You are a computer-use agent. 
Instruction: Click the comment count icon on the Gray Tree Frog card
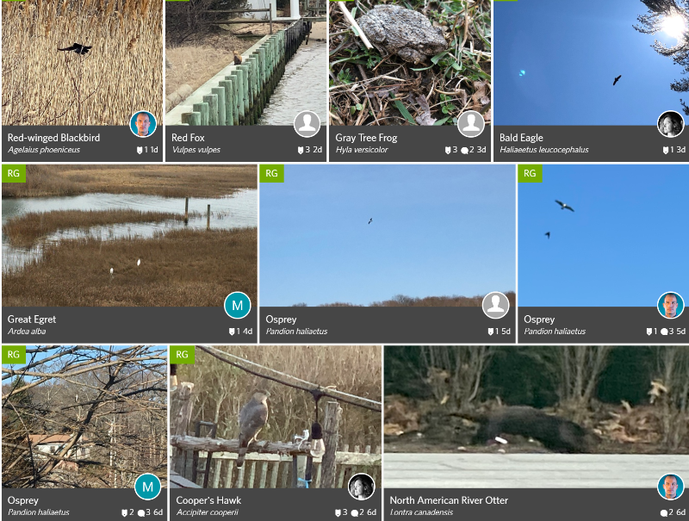click(464, 150)
